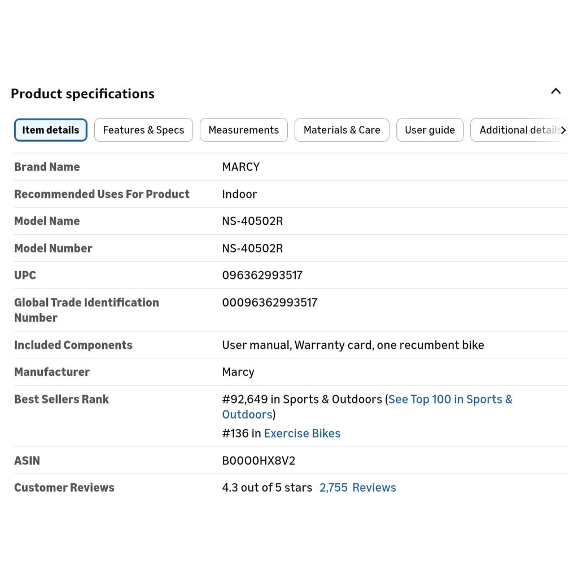Viewport: 578px width, 578px height.
Task: Select the Item details tab
Action: click(x=50, y=130)
